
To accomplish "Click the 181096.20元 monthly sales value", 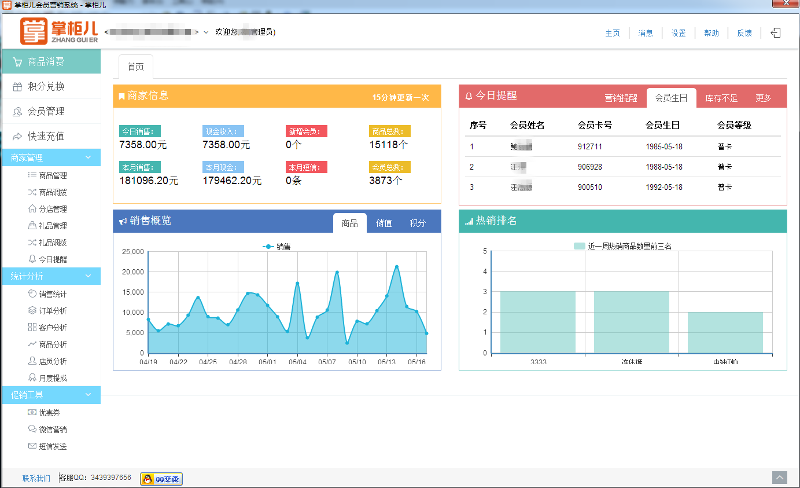I will (x=149, y=181).
